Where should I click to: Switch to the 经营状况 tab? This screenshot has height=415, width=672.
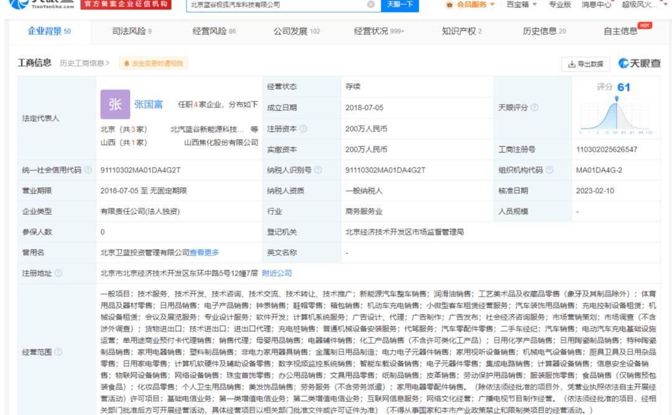point(379,31)
